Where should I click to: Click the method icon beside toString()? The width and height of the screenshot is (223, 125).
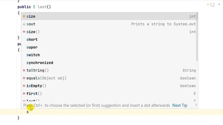coord(24,70)
